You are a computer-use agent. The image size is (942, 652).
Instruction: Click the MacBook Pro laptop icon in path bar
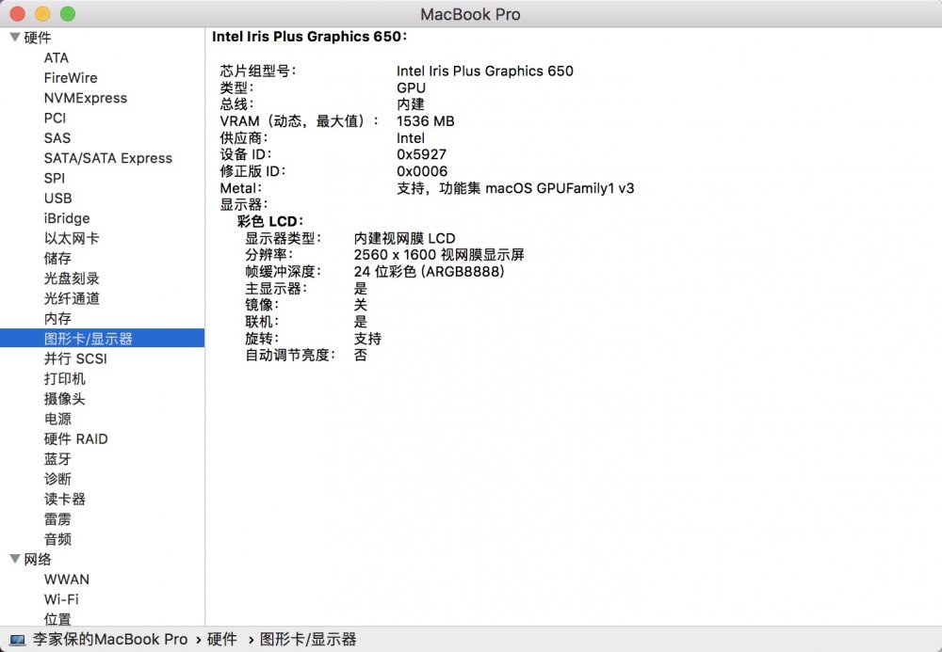(17, 640)
